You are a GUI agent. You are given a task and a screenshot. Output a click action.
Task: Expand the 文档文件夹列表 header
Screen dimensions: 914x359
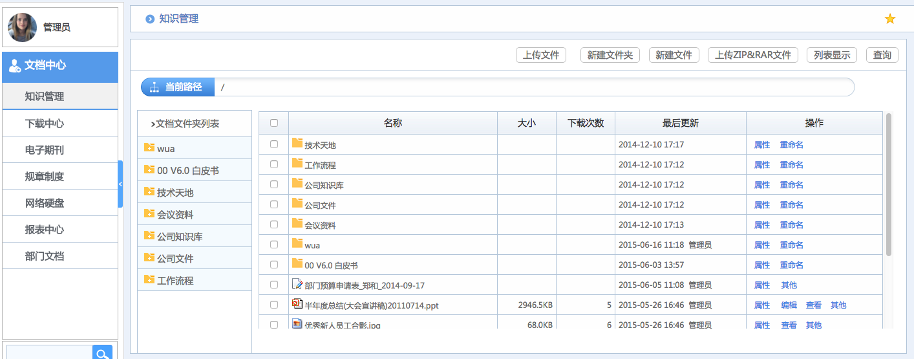185,124
